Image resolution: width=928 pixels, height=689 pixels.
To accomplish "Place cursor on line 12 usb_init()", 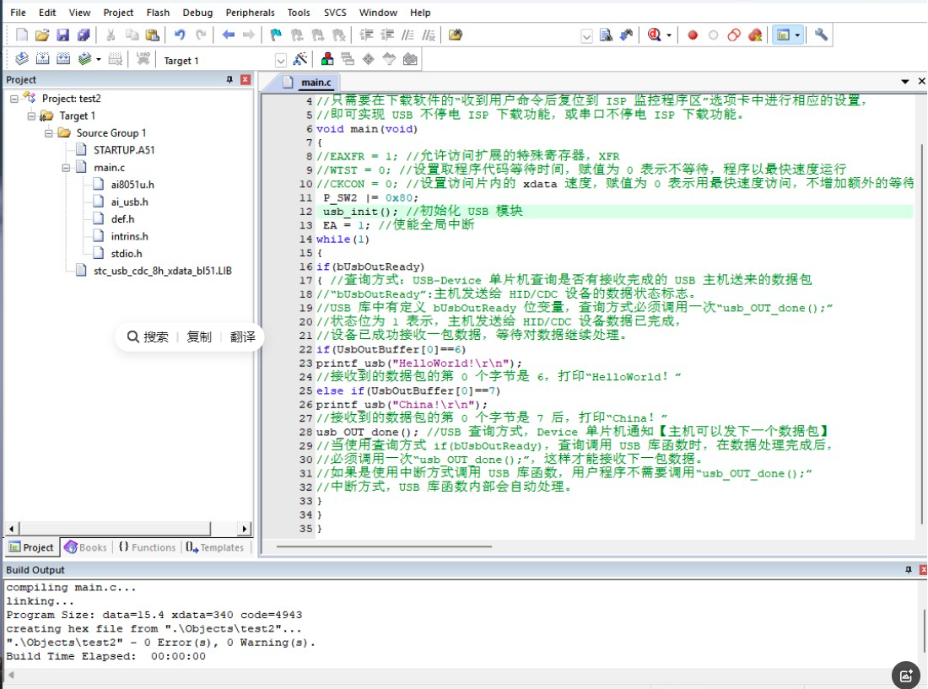I will (x=360, y=211).
